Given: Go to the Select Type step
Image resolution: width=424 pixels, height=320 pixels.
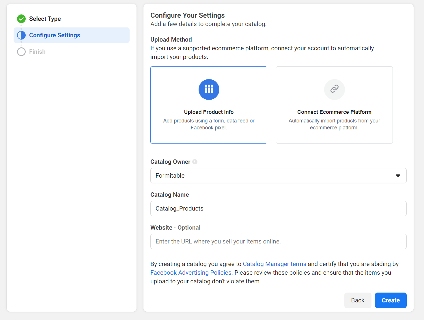Looking at the screenshot, I should (x=45, y=19).
